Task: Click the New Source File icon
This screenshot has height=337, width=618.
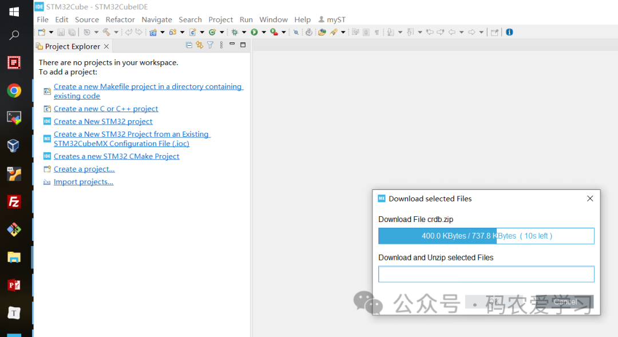Action: click(x=193, y=32)
